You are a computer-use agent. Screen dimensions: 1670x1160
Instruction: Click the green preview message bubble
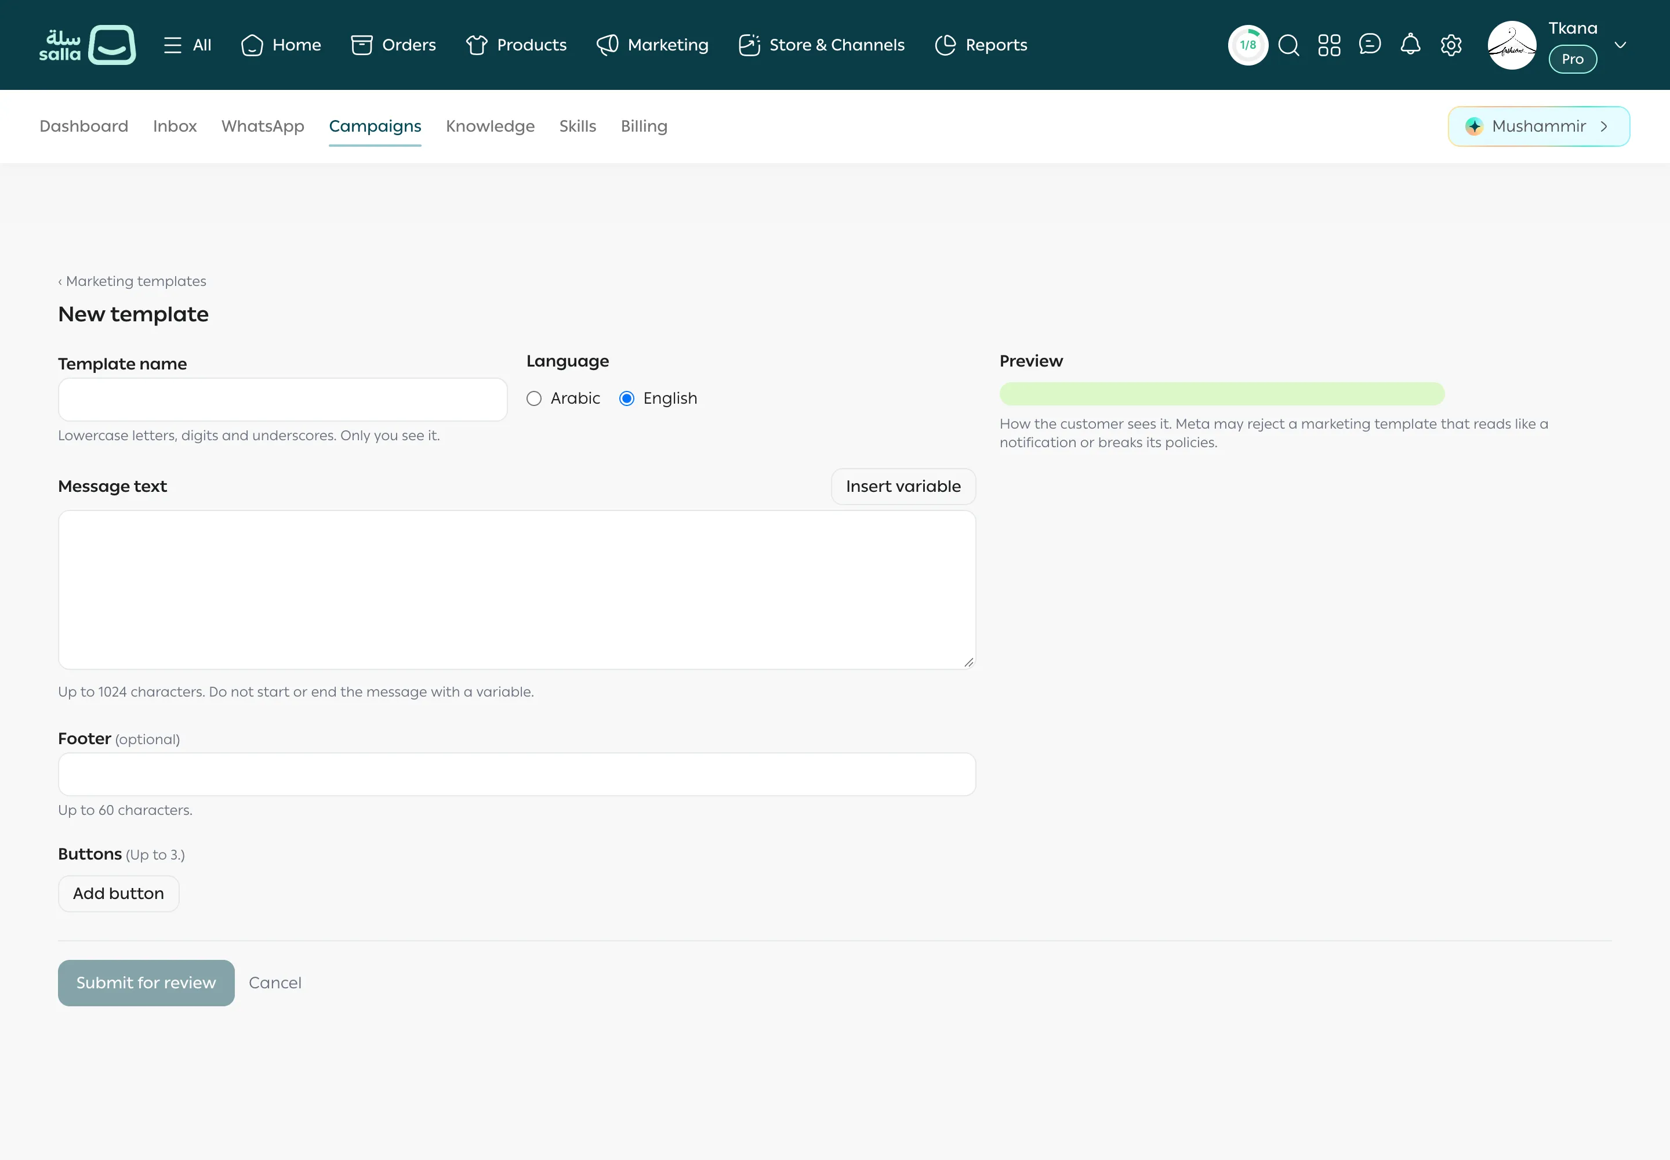tap(1222, 394)
